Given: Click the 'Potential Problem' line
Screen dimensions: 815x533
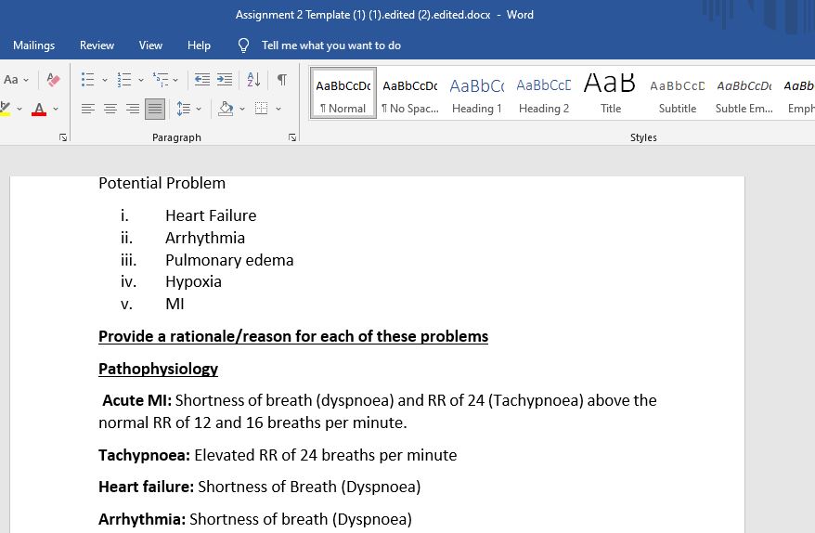Looking at the screenshot, I should [162, 183].
